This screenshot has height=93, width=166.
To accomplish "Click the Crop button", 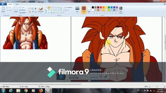I will pyautogui.click(x=22, y=7).
